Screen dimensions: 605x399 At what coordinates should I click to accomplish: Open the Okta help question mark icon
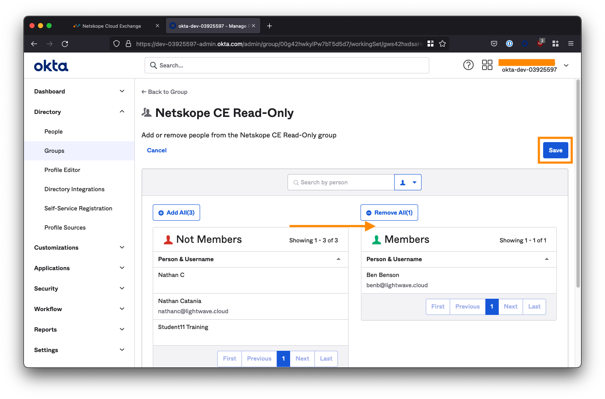click(x=468, y=65)
